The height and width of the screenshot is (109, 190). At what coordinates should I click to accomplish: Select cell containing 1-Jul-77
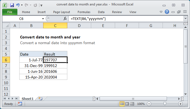coord(31,60)
